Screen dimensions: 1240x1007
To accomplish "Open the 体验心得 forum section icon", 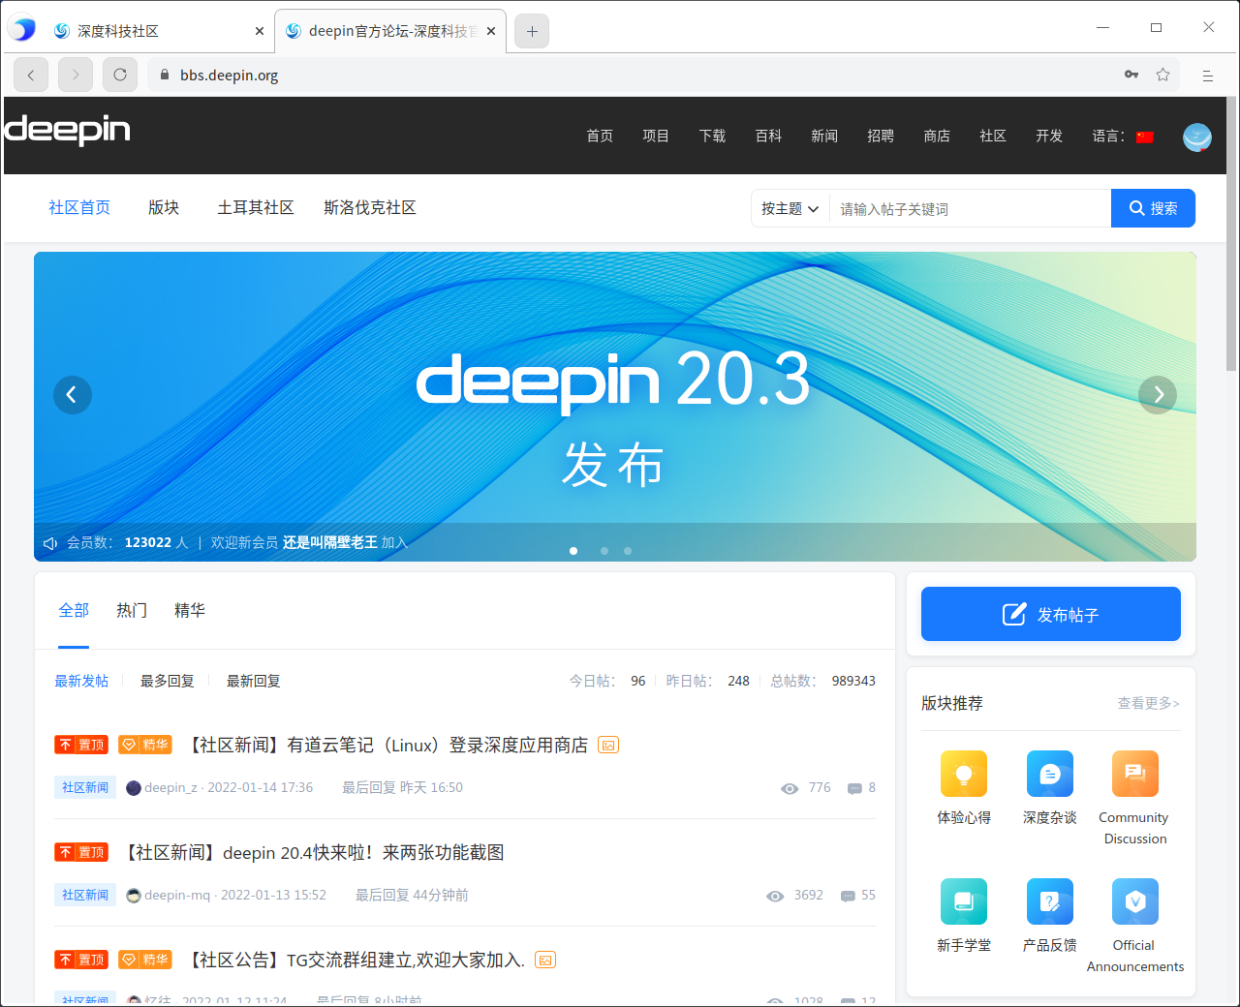I will point(964,774).
